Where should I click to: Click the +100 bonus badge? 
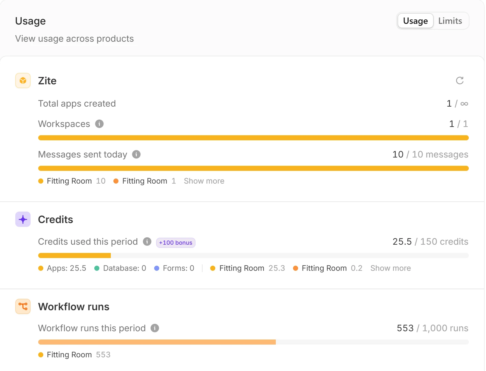coord(176,242)
